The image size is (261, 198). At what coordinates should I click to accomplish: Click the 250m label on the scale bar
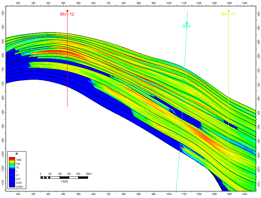pos(88,174)
